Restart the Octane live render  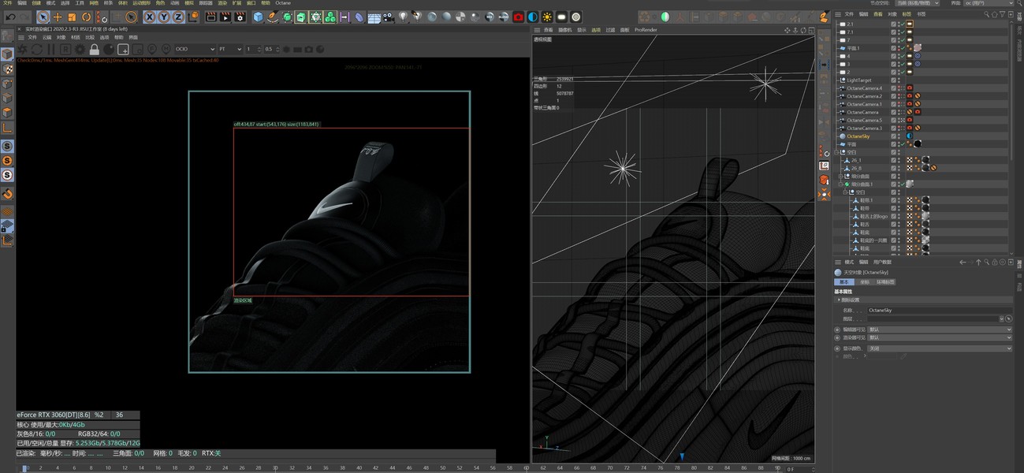pyautogui.click(x=36, y=49)
